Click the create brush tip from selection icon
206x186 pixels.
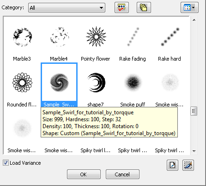click(x=188, y=165)
